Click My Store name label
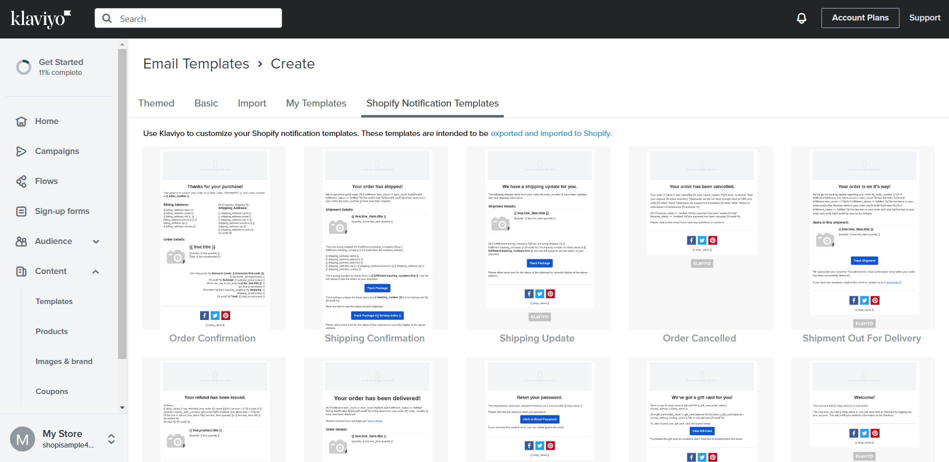The height and width of the screenshot is (462, 949). coord(63,434)
